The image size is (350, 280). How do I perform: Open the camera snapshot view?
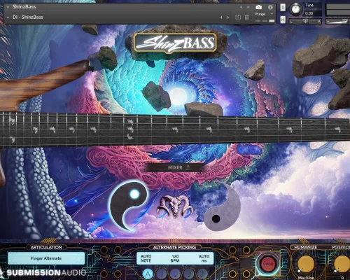(258, 7)
